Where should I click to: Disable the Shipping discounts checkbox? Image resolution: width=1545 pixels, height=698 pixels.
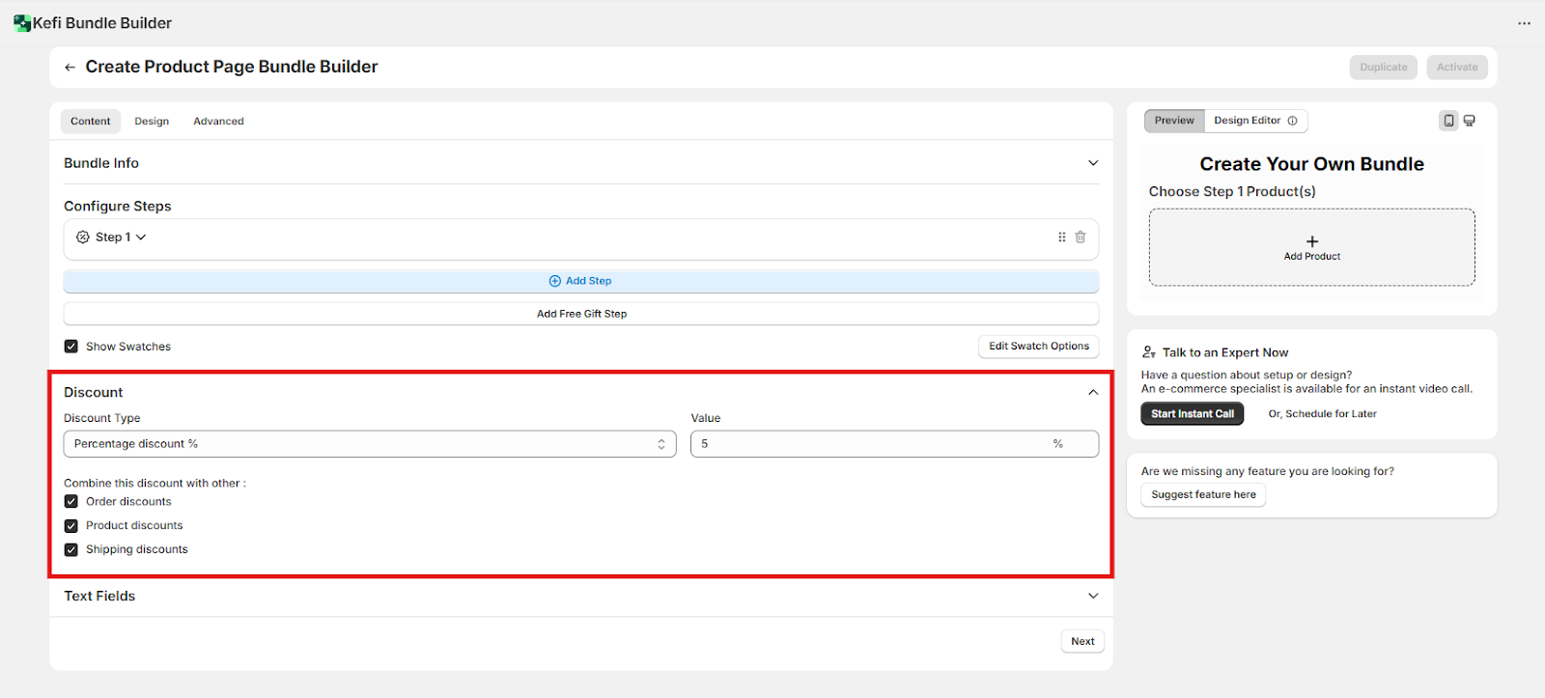pyautogui.click(x=71, y=550)
